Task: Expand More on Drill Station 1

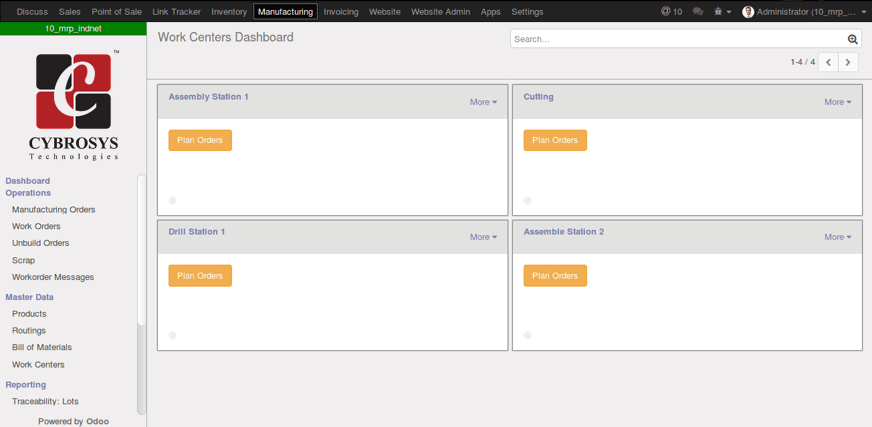Action: [483, 237]
